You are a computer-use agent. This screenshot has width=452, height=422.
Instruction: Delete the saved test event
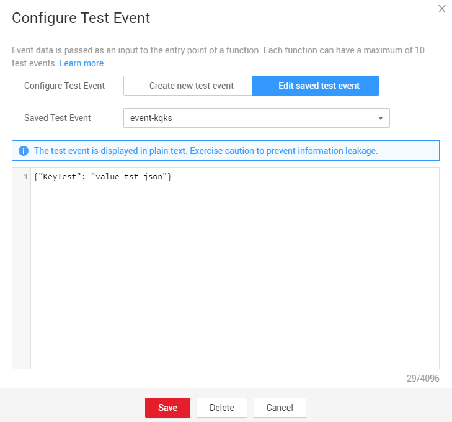coord(221,408)
